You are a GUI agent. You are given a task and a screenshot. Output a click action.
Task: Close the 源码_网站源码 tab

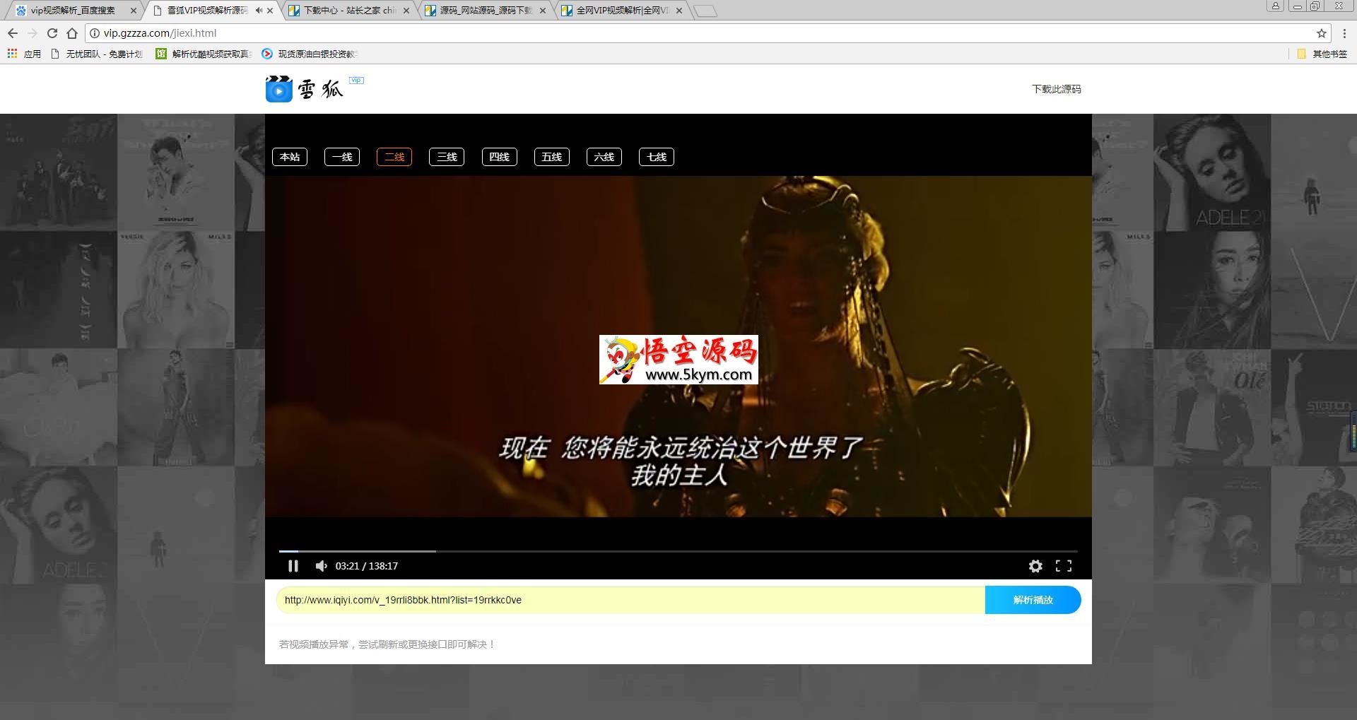(543, 11)
